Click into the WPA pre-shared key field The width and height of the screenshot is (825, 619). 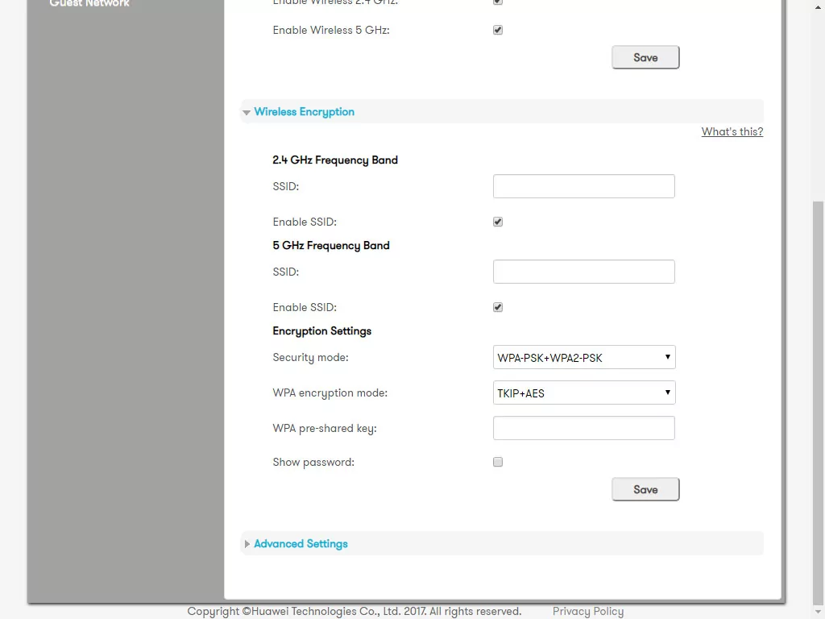tap(584, 428)
